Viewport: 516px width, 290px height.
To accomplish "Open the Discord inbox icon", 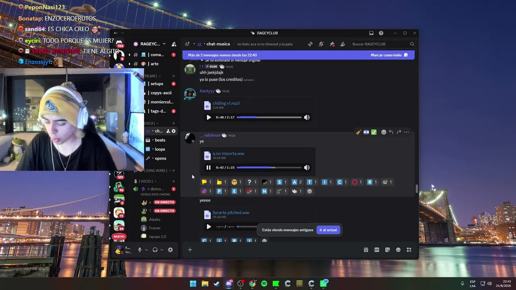I will click(x=371, y=33).
